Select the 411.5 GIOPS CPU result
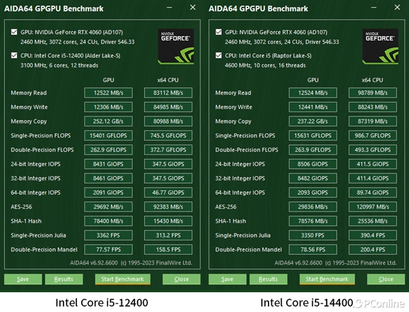 (x=373, y=164)
